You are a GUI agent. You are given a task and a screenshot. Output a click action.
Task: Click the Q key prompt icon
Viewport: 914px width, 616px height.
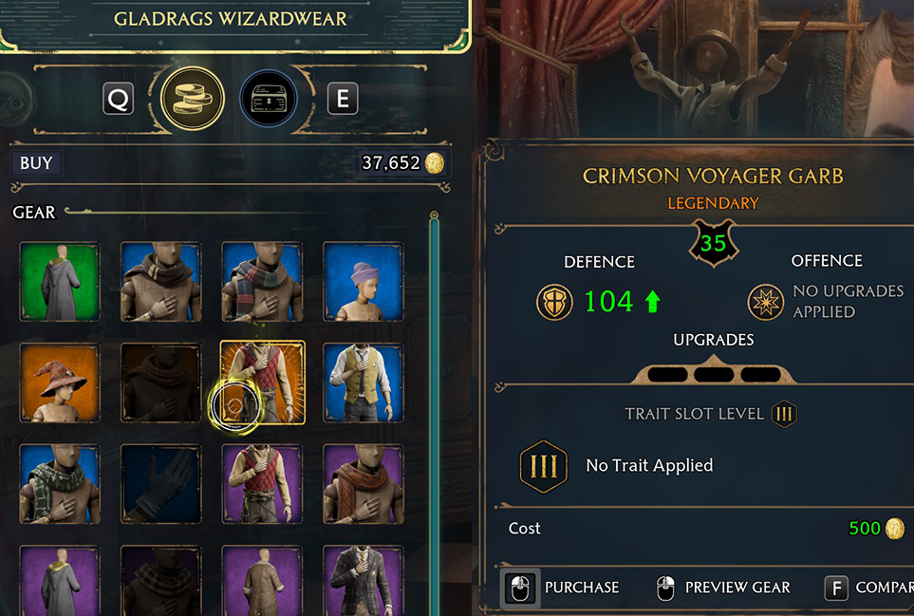coord(119,99)
